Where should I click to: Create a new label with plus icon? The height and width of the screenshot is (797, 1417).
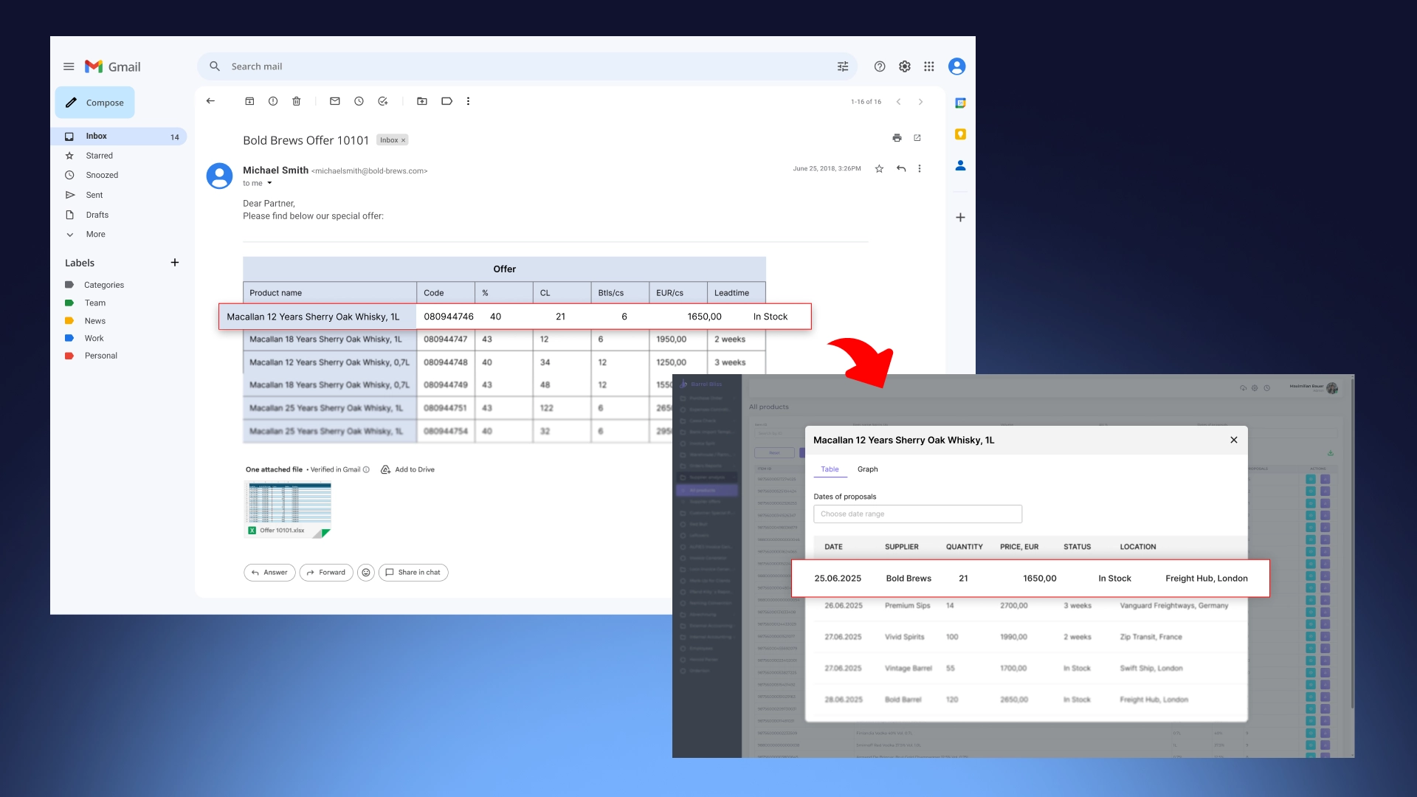pos(175,263)
